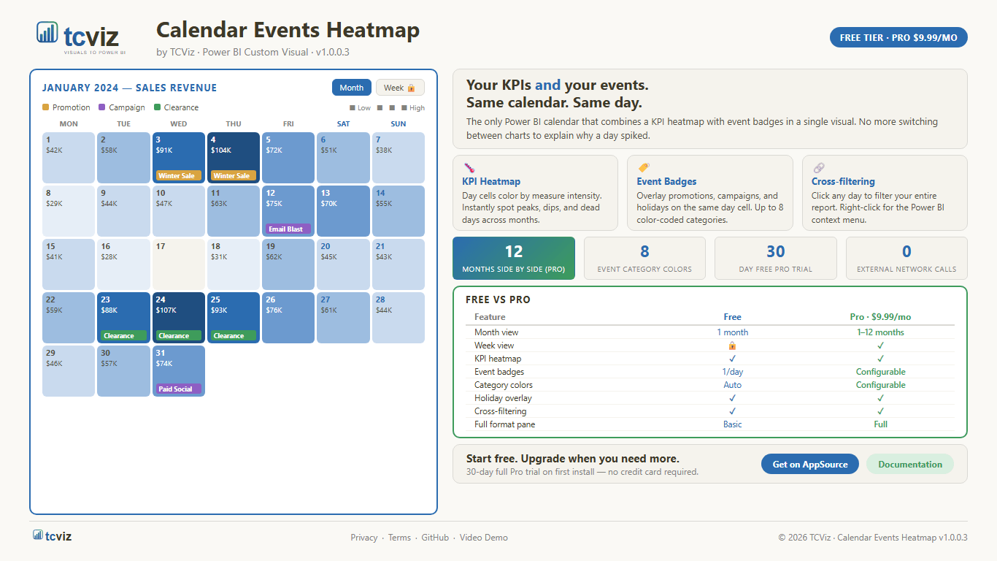Select the January 17 day cell
The width and height of the screenshot is (997, 561).
coord(179,264)
